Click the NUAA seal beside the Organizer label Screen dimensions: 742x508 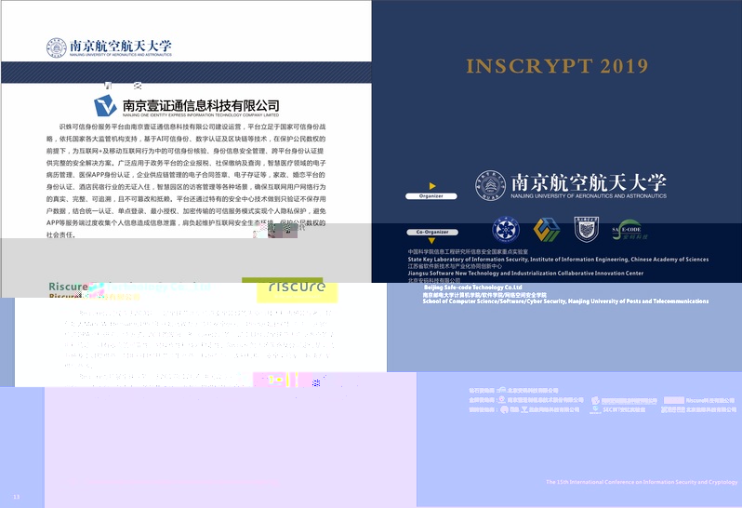click(490, 185)
